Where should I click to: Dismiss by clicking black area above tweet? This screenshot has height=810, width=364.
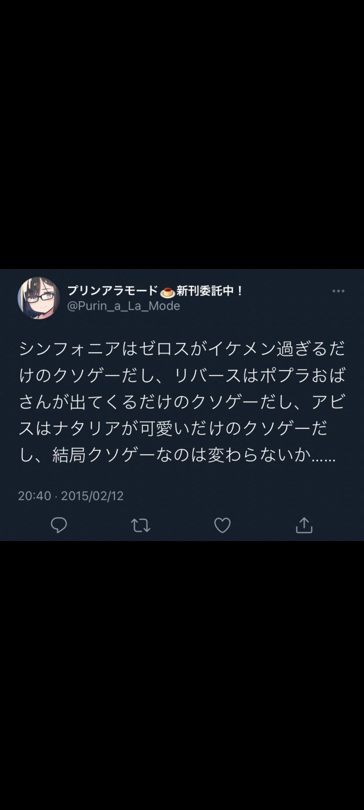click(182, 134)
